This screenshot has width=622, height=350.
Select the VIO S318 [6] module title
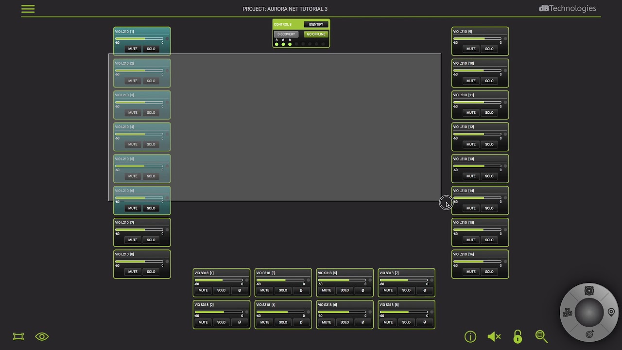pos(328,305)
